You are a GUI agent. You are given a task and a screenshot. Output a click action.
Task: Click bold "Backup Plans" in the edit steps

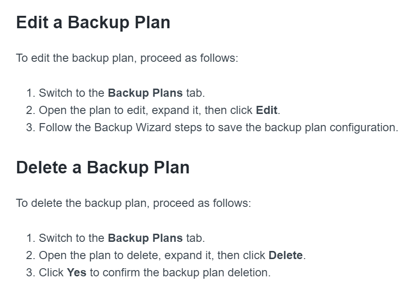coord(145,93)
